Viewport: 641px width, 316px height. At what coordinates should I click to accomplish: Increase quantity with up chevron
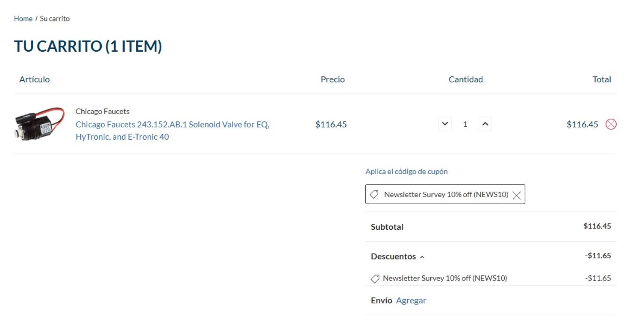(x=485, y=124)
